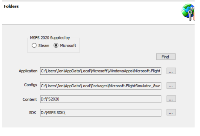Click the Content label

click(29, 99)
